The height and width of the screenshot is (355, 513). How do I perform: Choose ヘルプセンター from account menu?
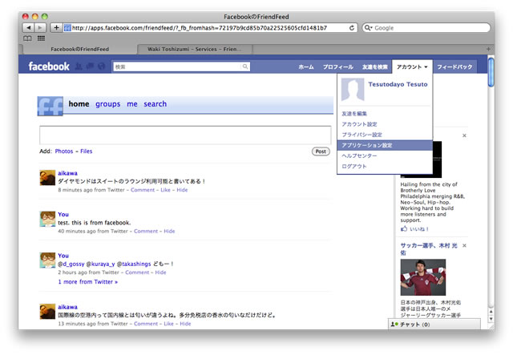(359, 155)
